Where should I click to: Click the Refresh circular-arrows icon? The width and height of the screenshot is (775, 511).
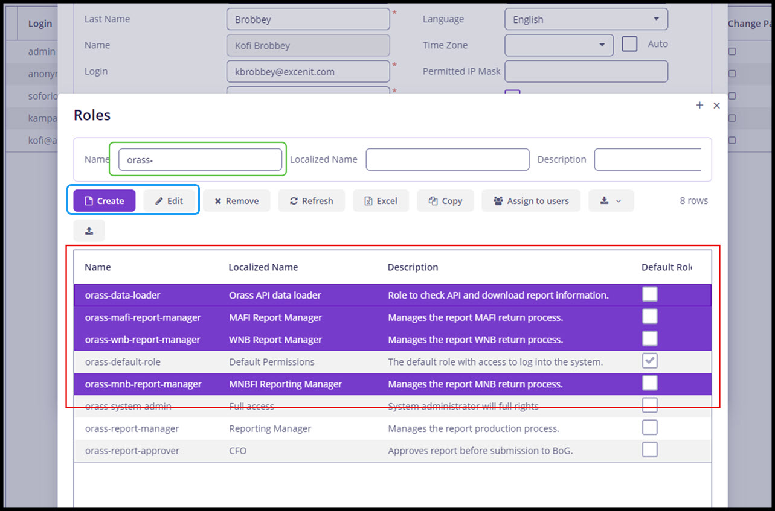click(295, 200)
